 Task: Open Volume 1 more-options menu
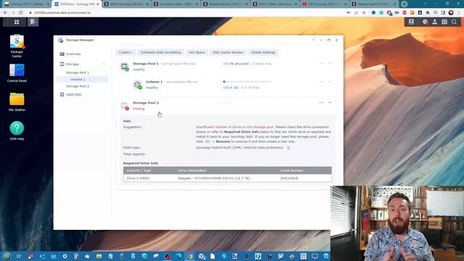(x=321, y=81)
